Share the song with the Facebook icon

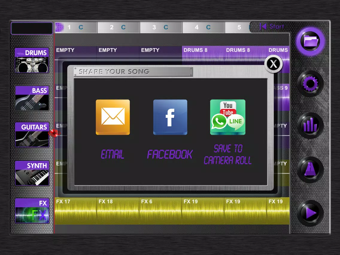click(x=170, y=117)
